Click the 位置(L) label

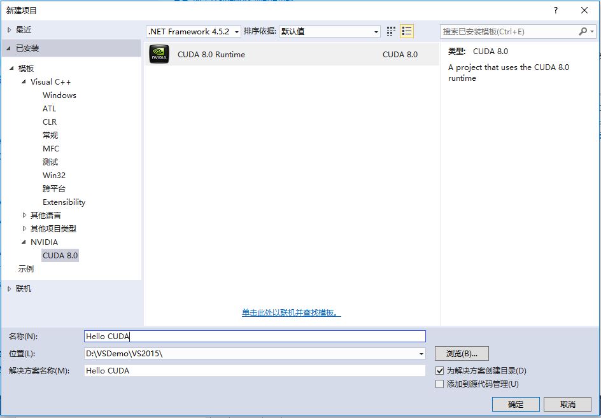[22, 354]
